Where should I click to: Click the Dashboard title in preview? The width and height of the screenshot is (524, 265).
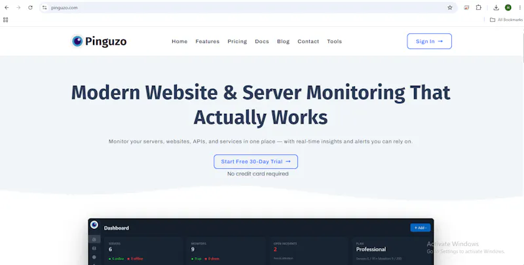coord(117,228)
